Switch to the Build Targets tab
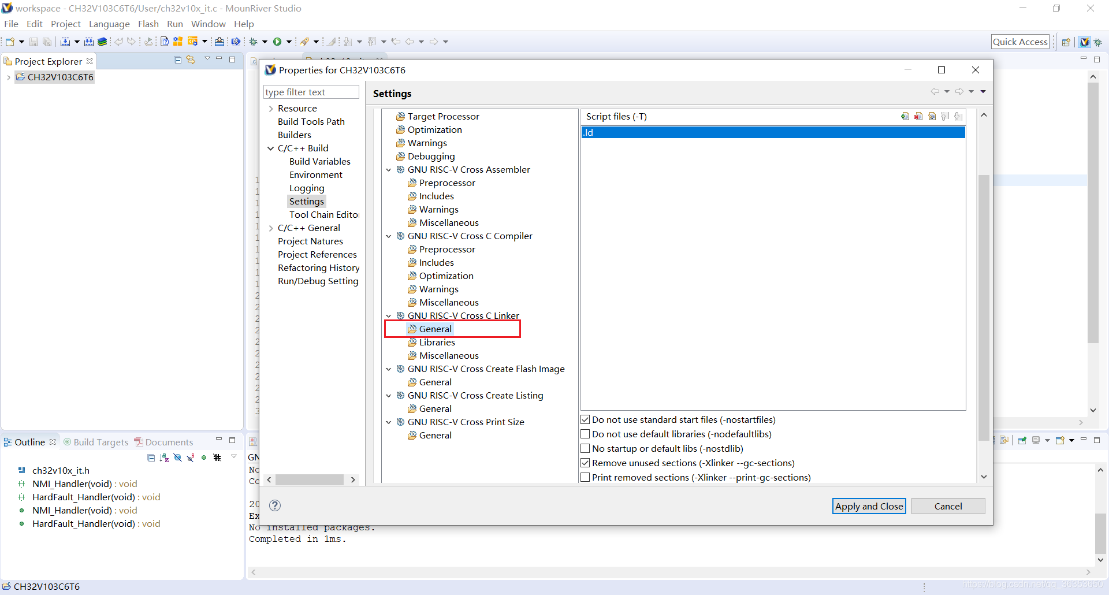The image size is (1109, 595). pos(96,442)
